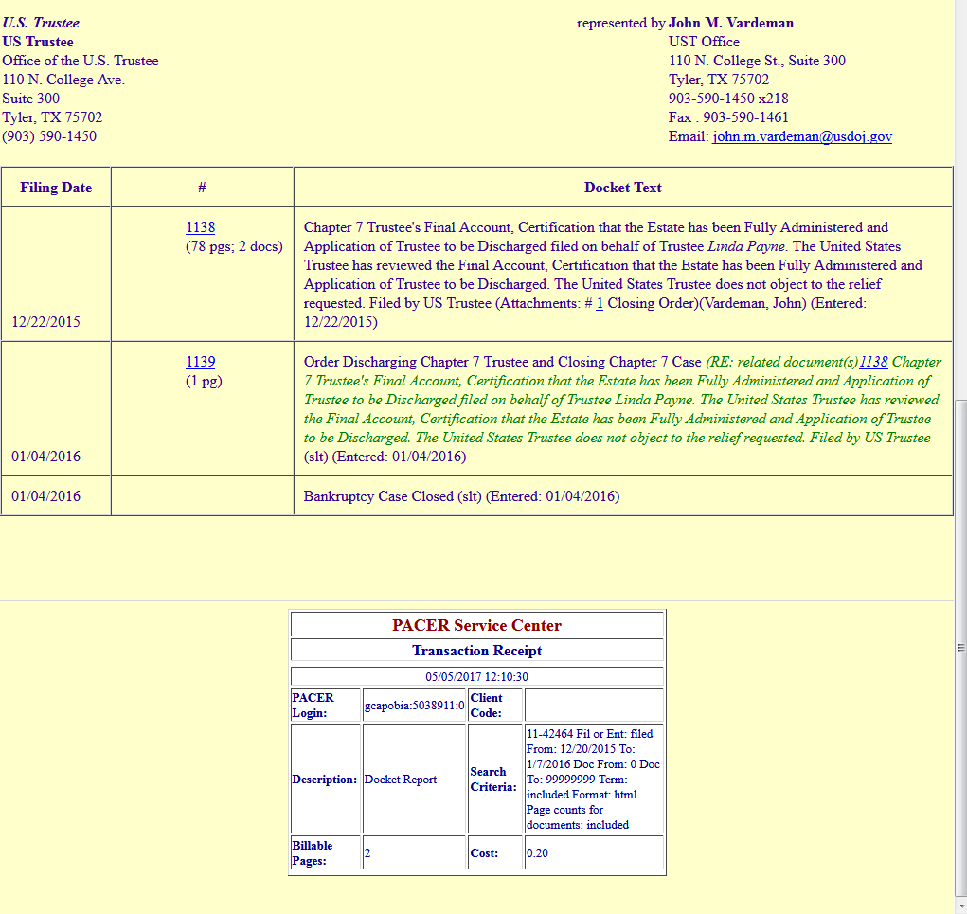Click the "(903) 590-1450" phone number
This screenshot has height=914, width=967.
[x=49, y=137]
